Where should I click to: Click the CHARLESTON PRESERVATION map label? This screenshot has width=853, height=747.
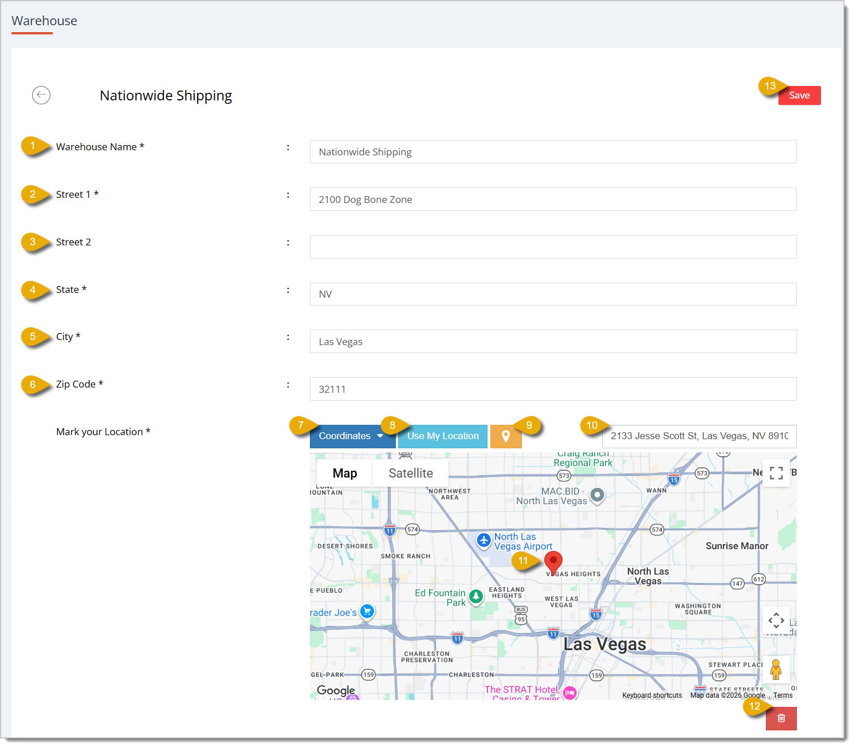pyautogui.click(x=428, y=657)
